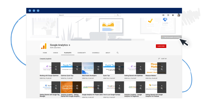The height and width of the screenshot is (107, 208).
Task: Click Google Analytics for Power Users title
Action: coord(93,95)
